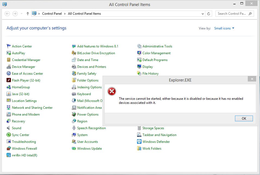
Task: Click the Devices and Printers icon
Action: coord(74,67)
